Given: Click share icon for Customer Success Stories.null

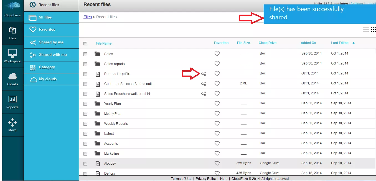Looking at the screenshot, I should (204, 84).
